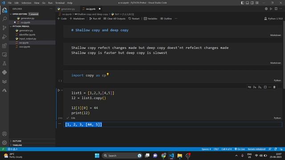Open notebook toolbar overflow ellipsis
Image resolution: width=285 pixels, height=160 pixels.
pos(176,19)
